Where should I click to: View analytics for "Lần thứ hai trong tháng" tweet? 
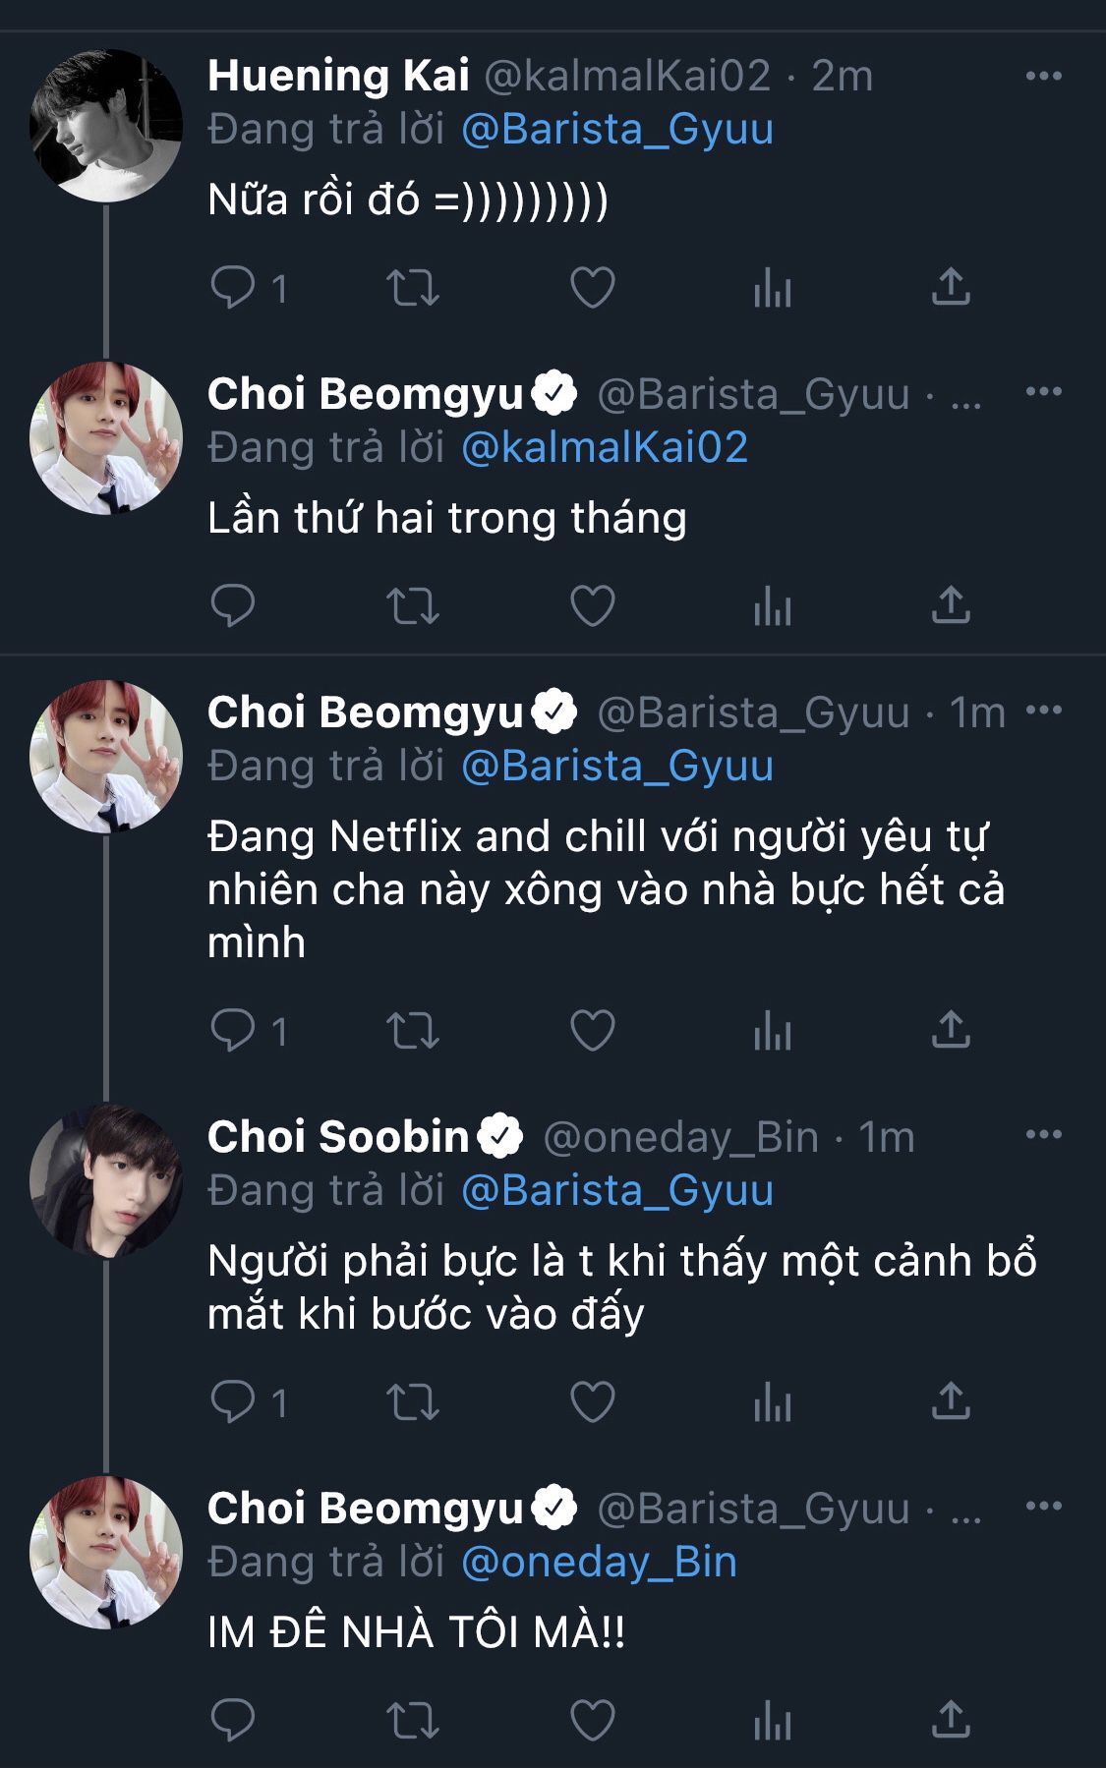point(772,605)
